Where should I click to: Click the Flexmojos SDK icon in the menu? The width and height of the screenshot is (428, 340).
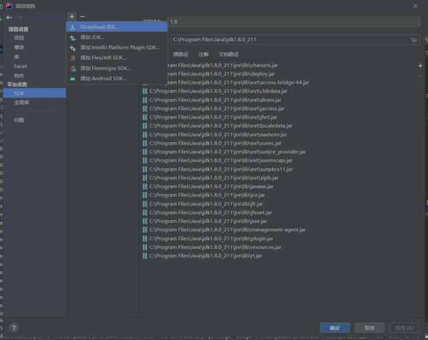(x=73, y=68)
